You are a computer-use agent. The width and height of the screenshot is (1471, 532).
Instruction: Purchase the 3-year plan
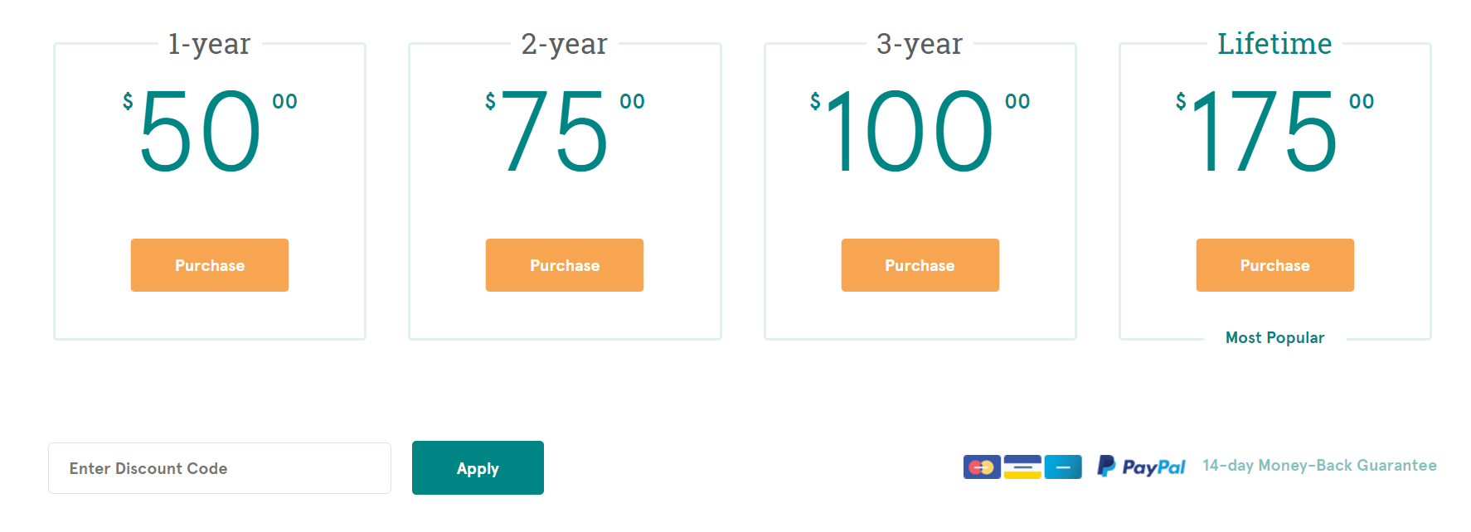[x=920, y=265]
